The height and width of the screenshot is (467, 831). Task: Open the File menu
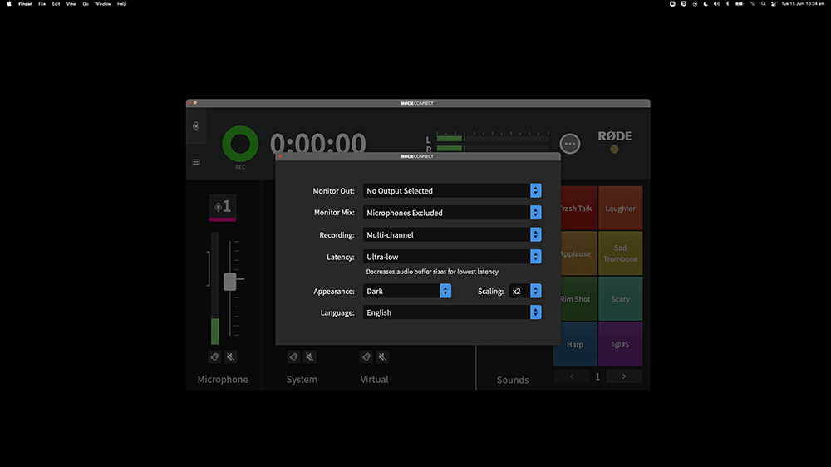pyautogui.click(x=42, y=3)
